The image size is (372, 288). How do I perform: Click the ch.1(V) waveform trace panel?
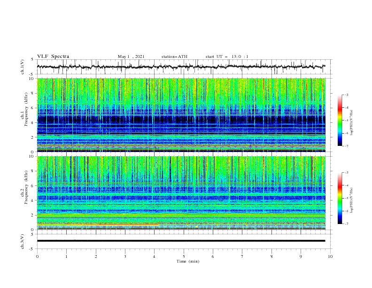tap(185, 67)
